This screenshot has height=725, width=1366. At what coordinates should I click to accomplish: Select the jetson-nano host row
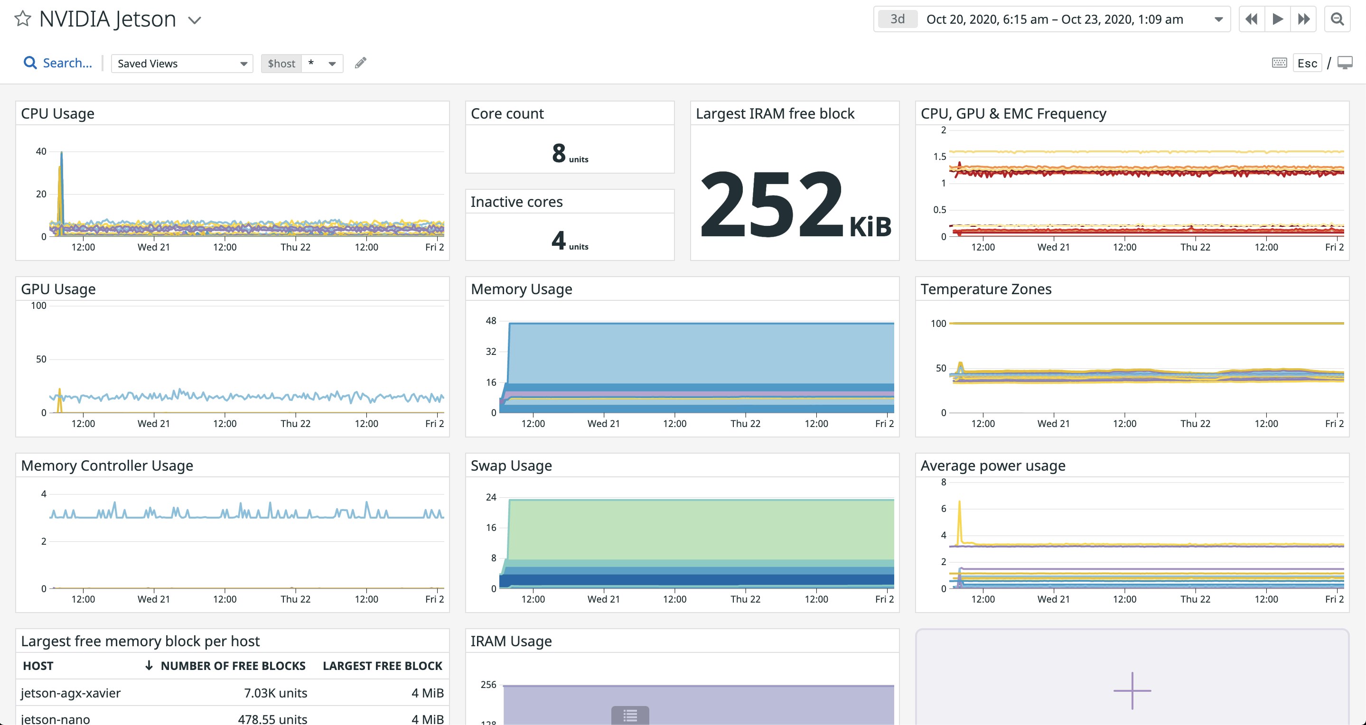point(55,719)
